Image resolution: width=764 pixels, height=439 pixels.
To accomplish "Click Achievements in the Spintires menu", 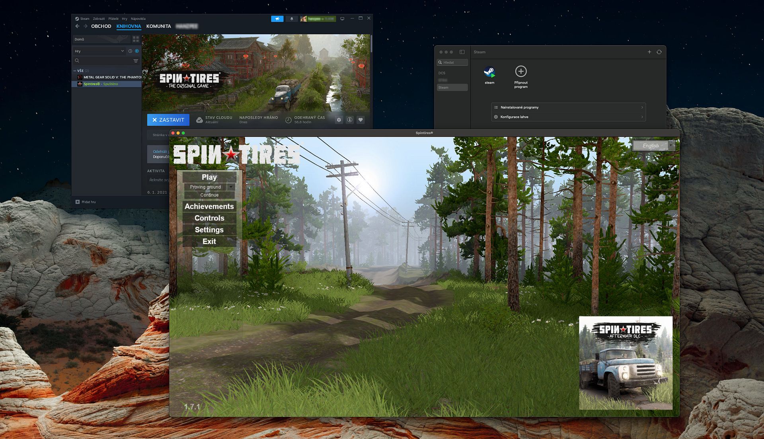I will point(209,206).
